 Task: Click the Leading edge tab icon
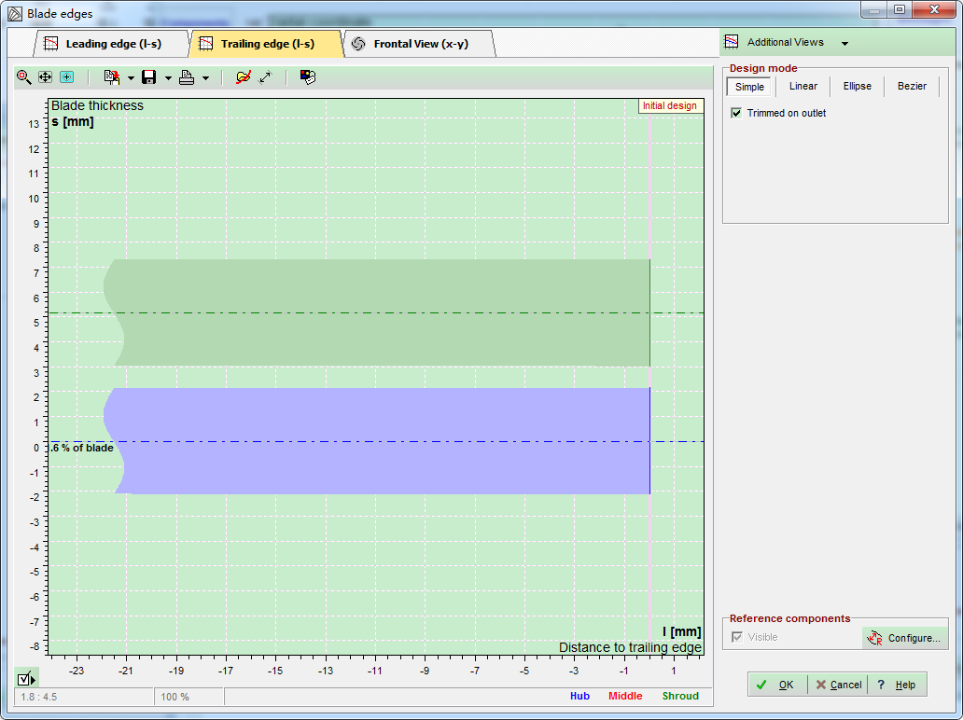click(x=51, y=44)
